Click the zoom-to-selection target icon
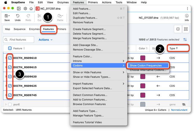 [x=186, y=29]
